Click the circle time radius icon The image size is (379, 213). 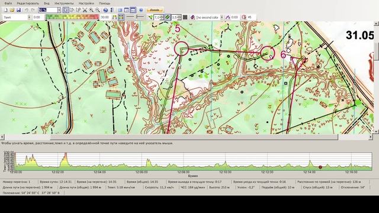click(x=244, y=17)
